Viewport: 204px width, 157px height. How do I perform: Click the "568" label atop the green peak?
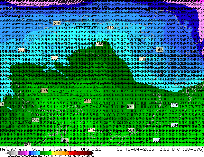[x=100, y=44]
